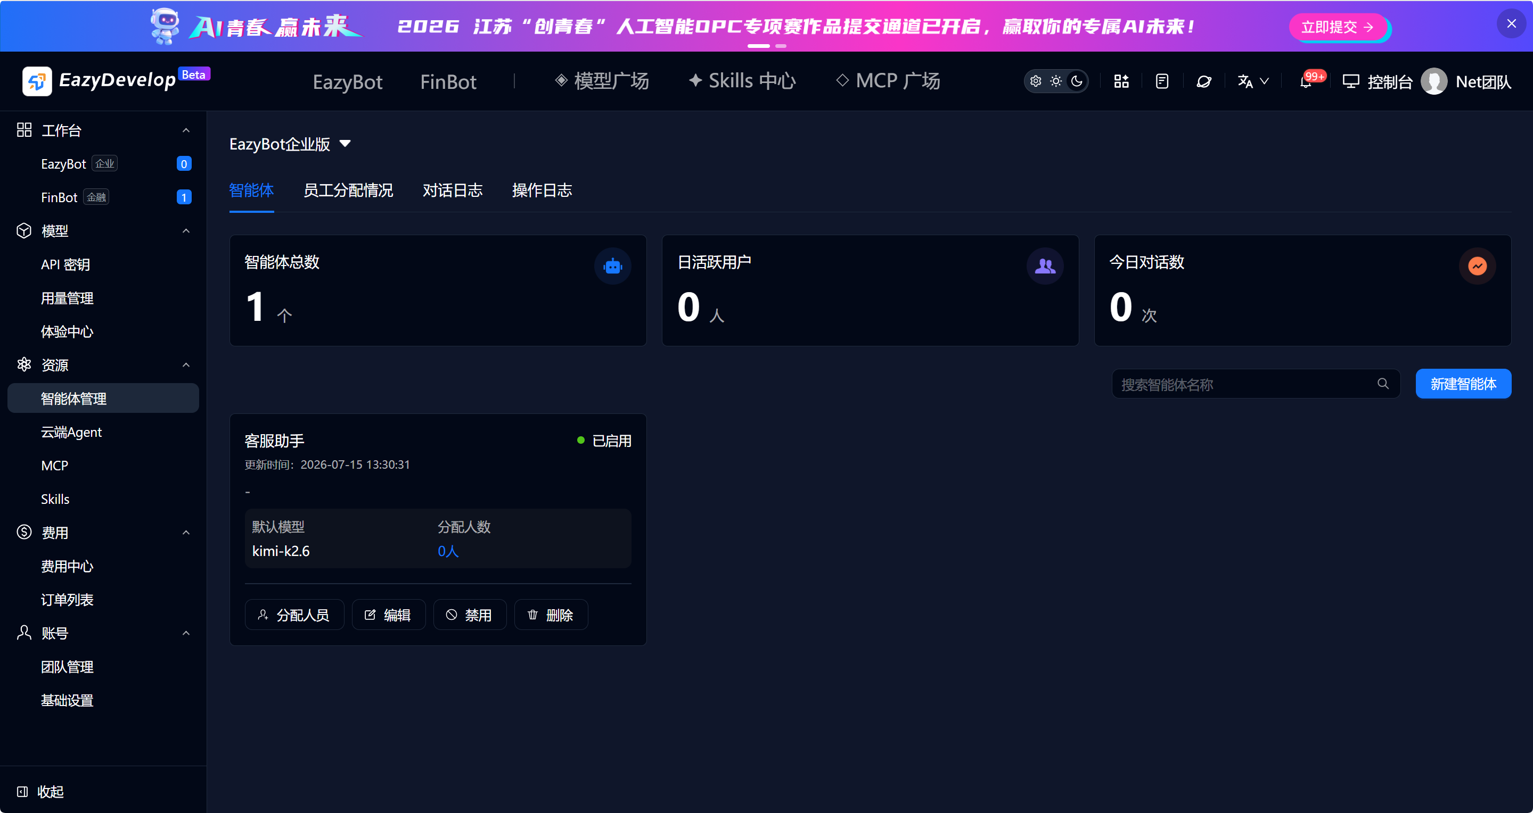
Task: Open the document icon in the header
Action: [1162, 81]
